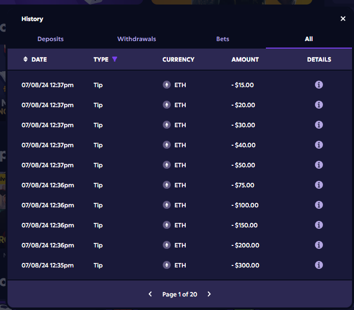Click the '07/08/24 12:35pm' date
Viewport: 354px width, 310px height.
[x=48, y=265]
